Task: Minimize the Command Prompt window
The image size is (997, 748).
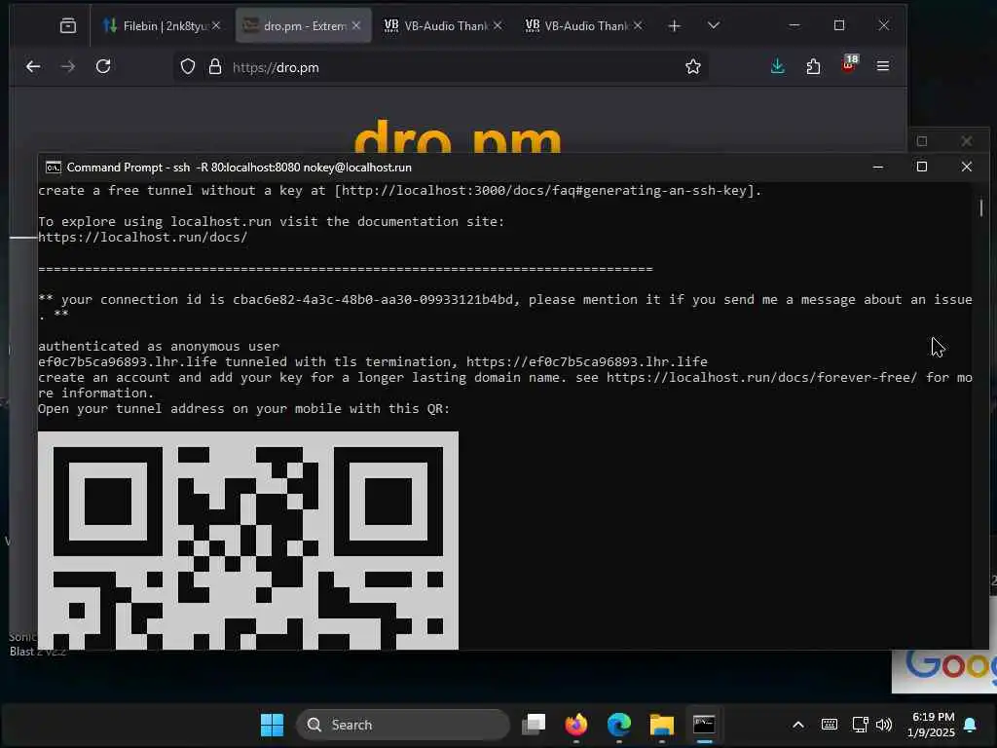Action: point(878,168)
